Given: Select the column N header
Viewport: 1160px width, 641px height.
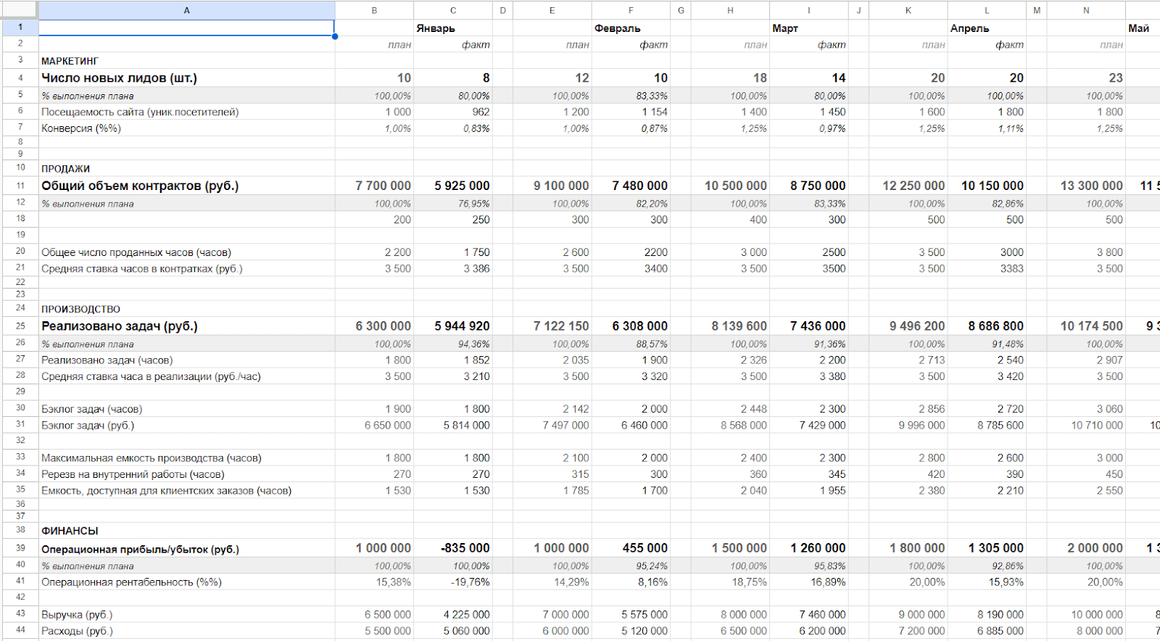Looking at the screenshot, I should (x=1086, y=10).
